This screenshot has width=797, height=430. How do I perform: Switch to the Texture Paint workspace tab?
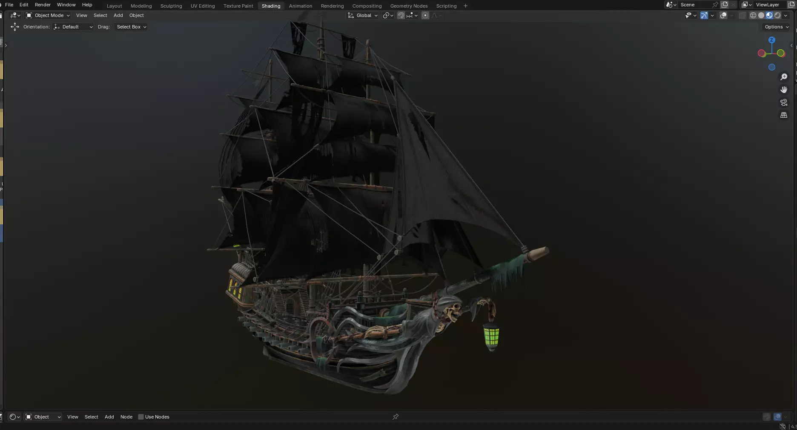[238, 6]
